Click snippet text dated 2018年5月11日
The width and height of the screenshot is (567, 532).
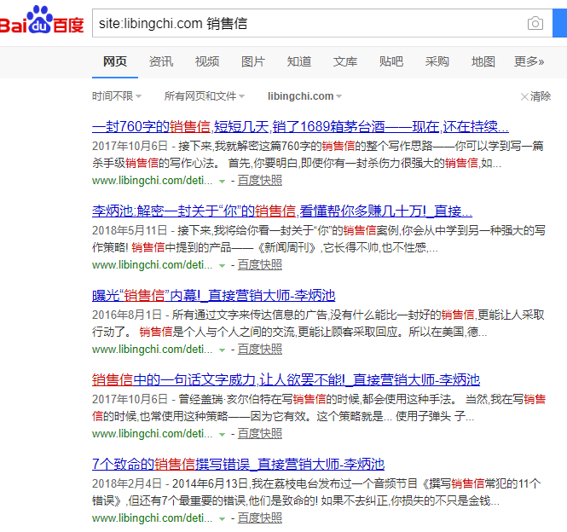[319, 239]
